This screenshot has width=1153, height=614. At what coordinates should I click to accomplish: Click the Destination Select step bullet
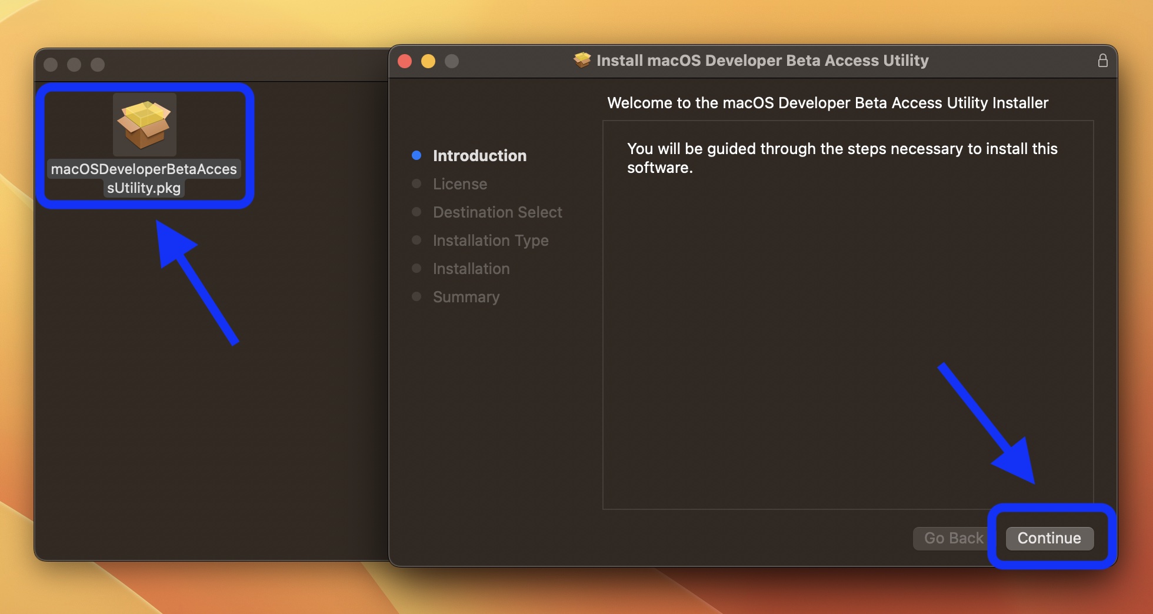tap(417, 211)
